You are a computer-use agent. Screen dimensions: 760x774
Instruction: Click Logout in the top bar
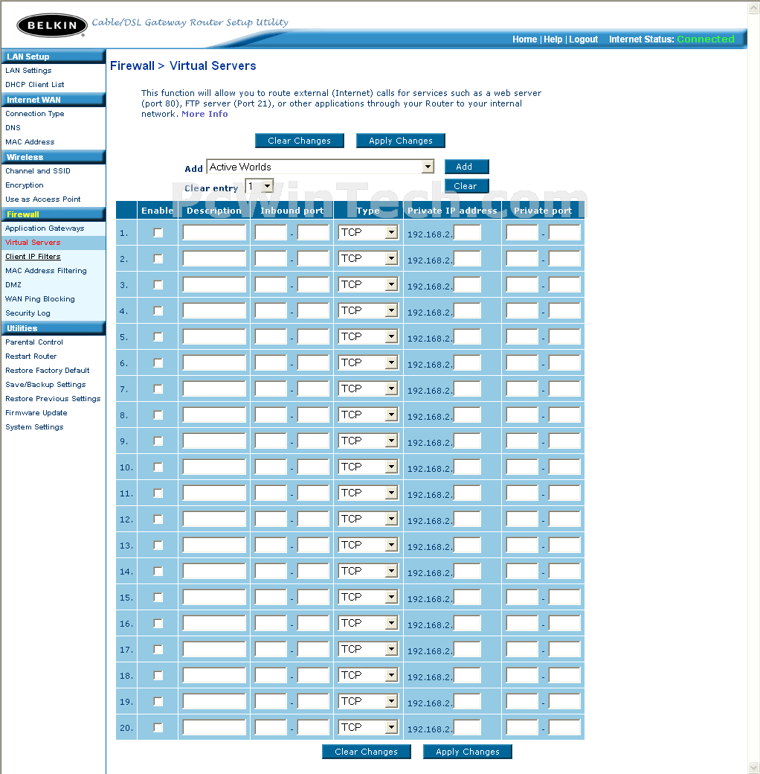(584, 39)
